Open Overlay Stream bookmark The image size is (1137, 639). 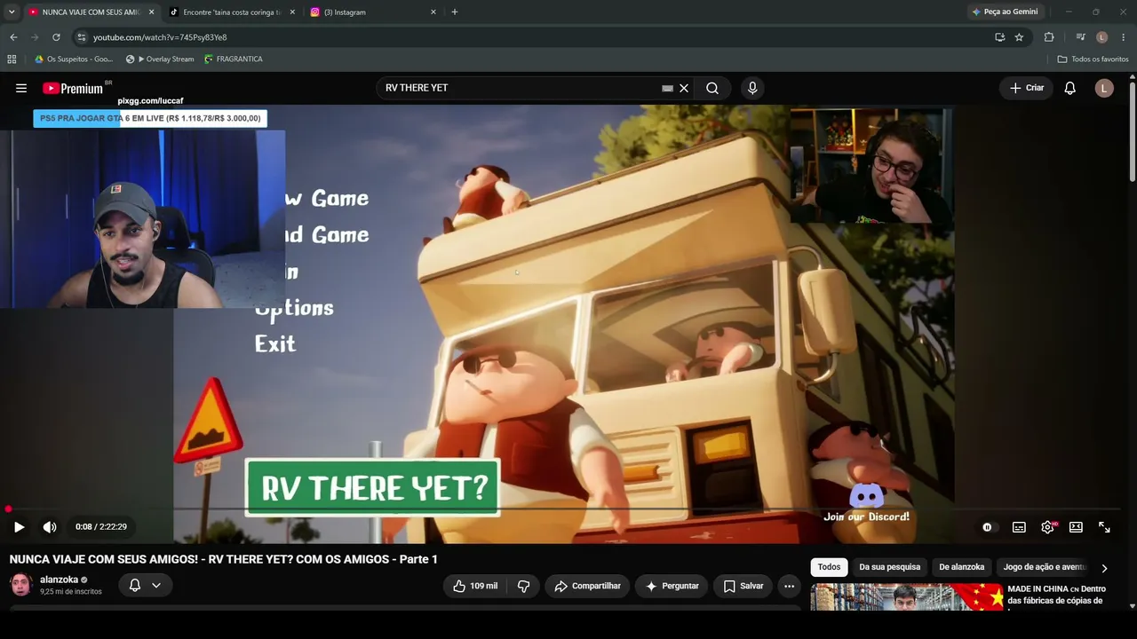click(x=160, y=59)
